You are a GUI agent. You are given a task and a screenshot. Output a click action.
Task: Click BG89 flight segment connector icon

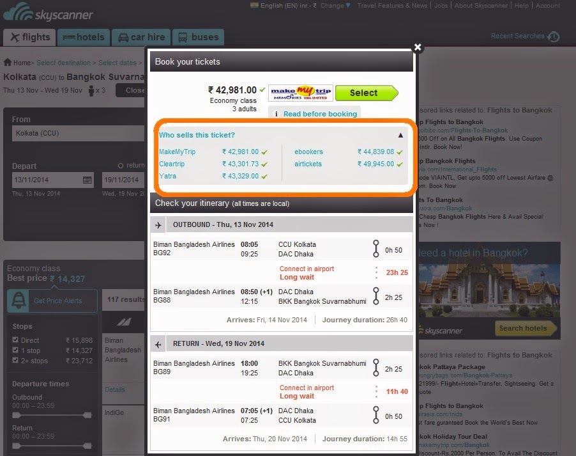(x=375, y=368)
